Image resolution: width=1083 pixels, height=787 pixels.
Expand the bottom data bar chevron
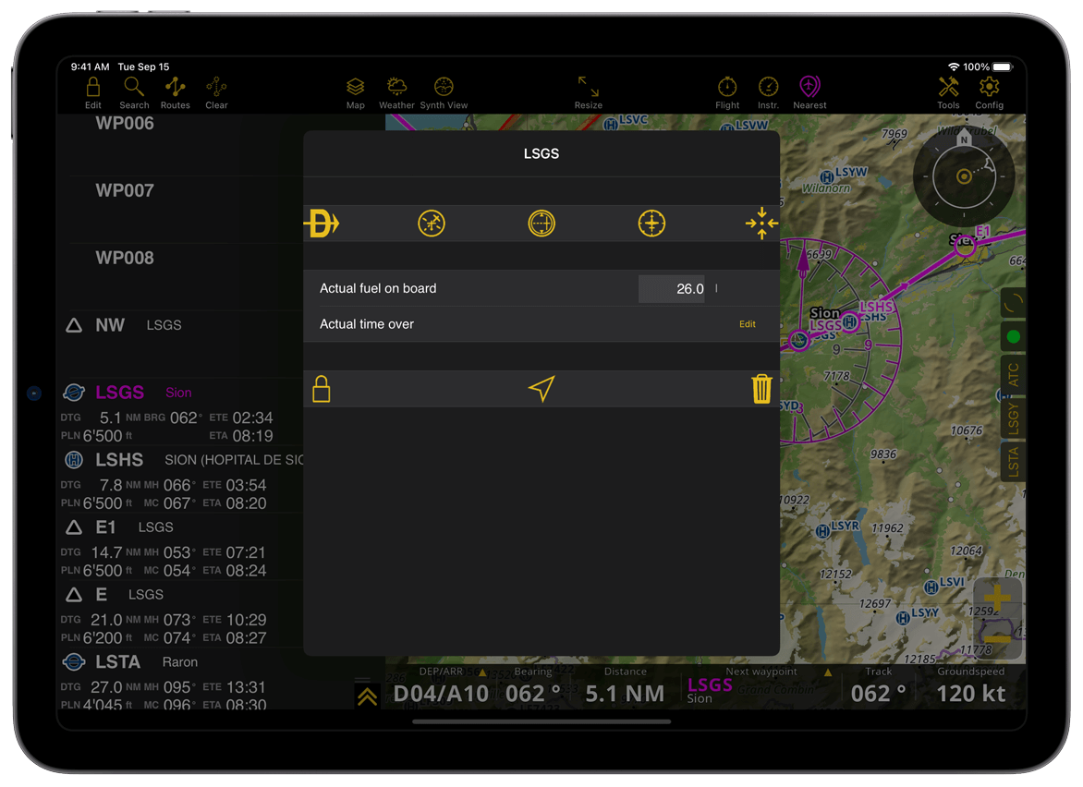coord(368,696)
